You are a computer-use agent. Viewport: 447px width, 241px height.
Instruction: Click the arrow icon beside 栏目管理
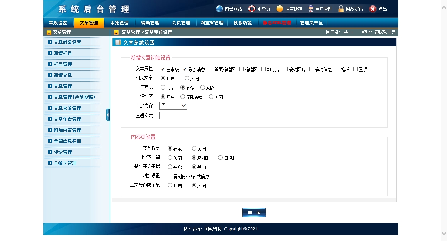pos(50,64)
